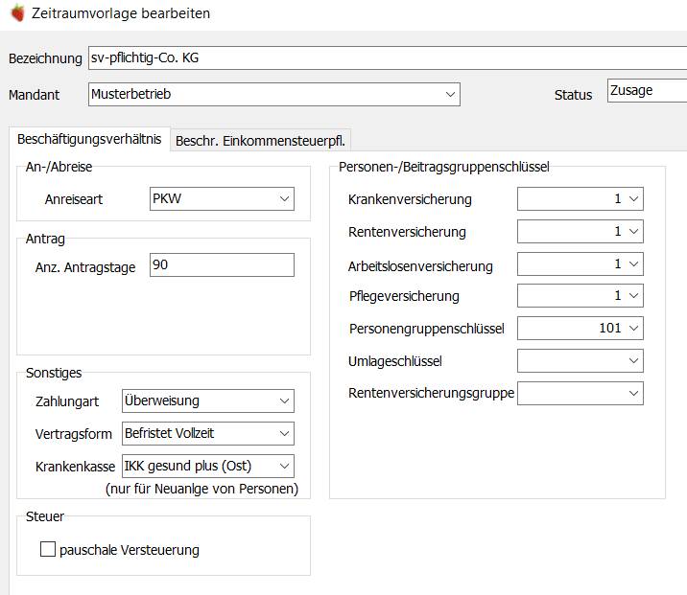687x595 pixels.
Task: Enable pauschale Versteuerung checkbox
Action: click(x=48, y=549)
